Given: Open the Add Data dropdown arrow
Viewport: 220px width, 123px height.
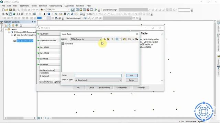Looking at the screenshot, I should pos(44,10).
